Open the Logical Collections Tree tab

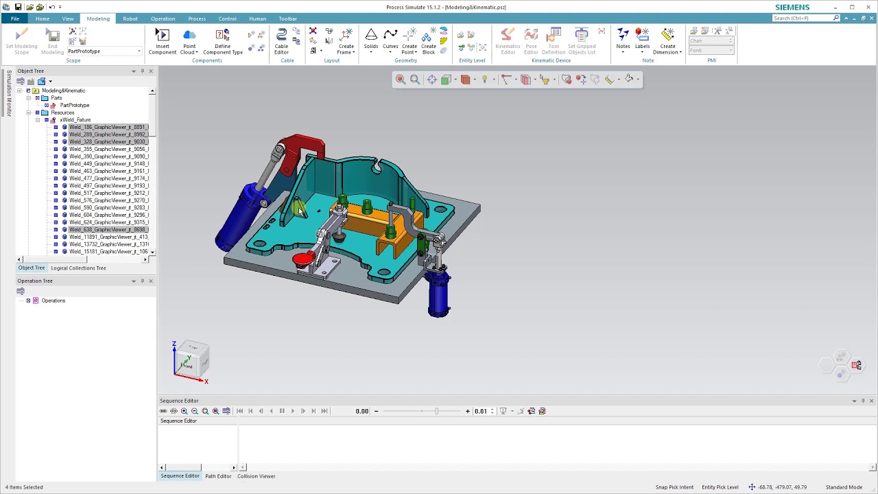point(78,268)
